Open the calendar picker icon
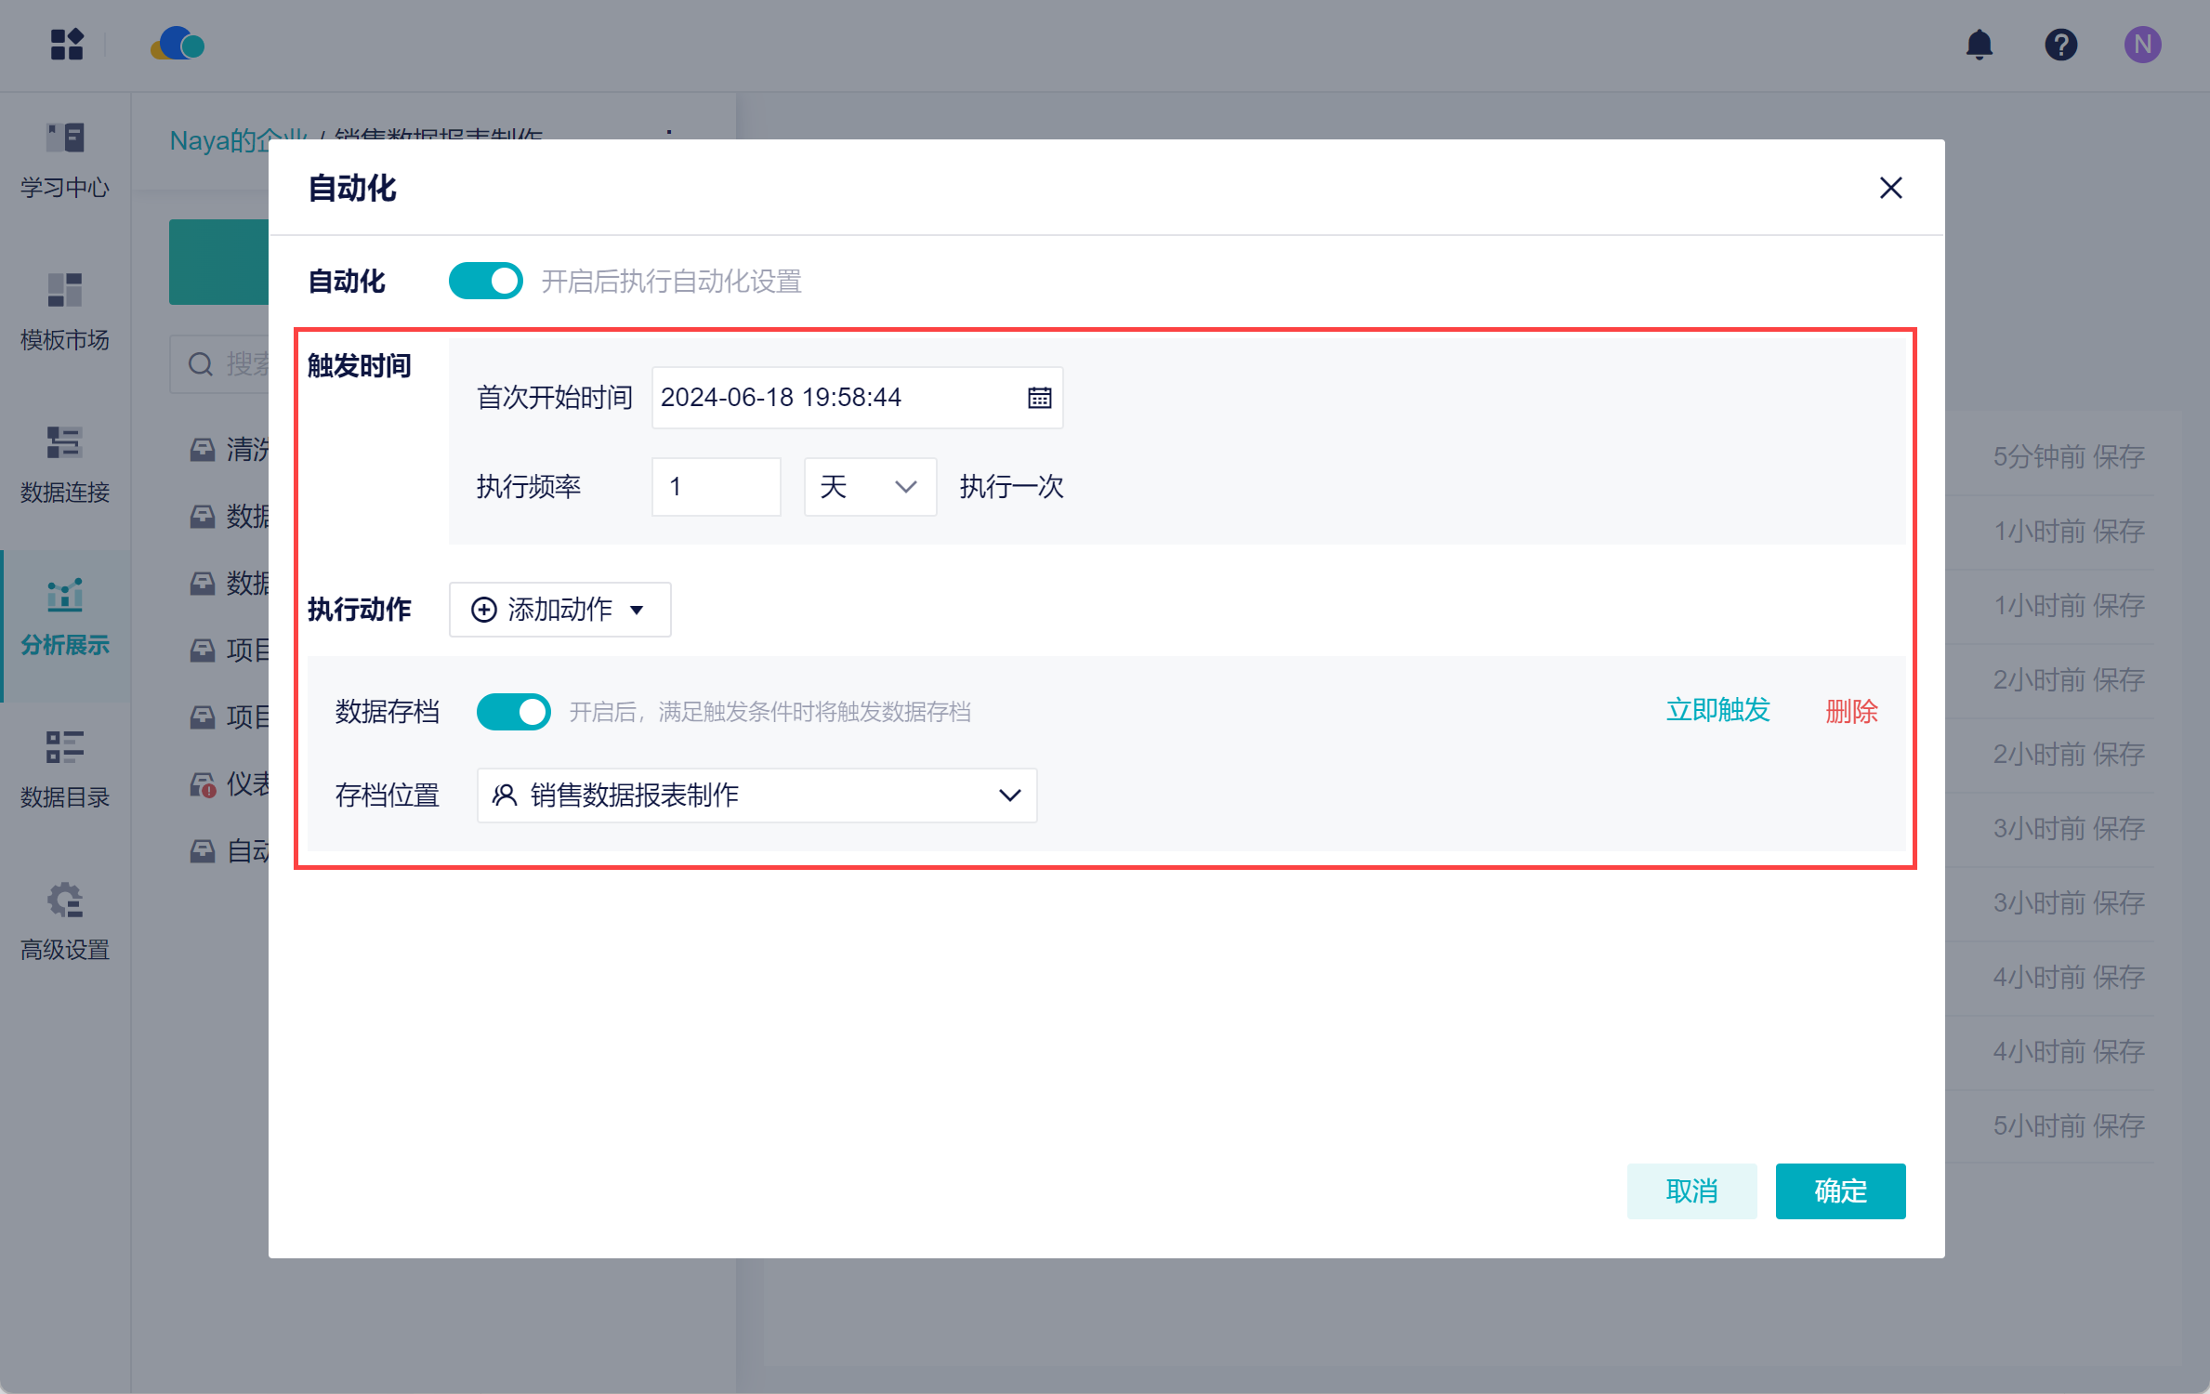The height and width of the screenshot is (1394, 2210). click(1039, 398)
